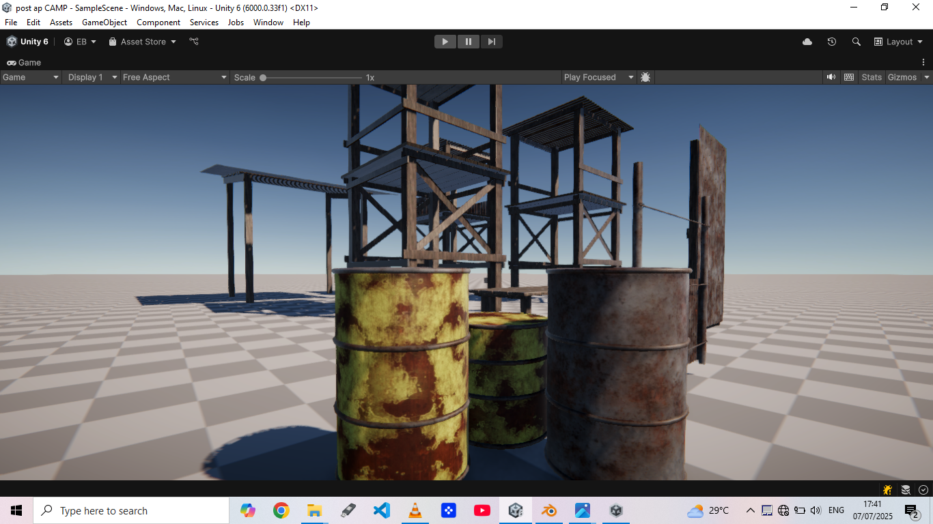Click the Play button to start the game
The image size is (933, 524).
pos(445,42)
